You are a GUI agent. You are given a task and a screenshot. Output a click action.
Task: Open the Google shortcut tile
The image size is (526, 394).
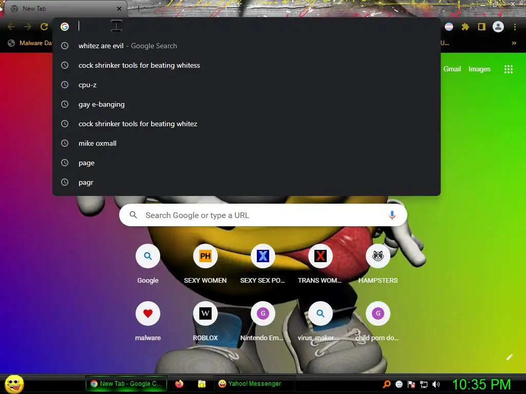click(148, 265)
